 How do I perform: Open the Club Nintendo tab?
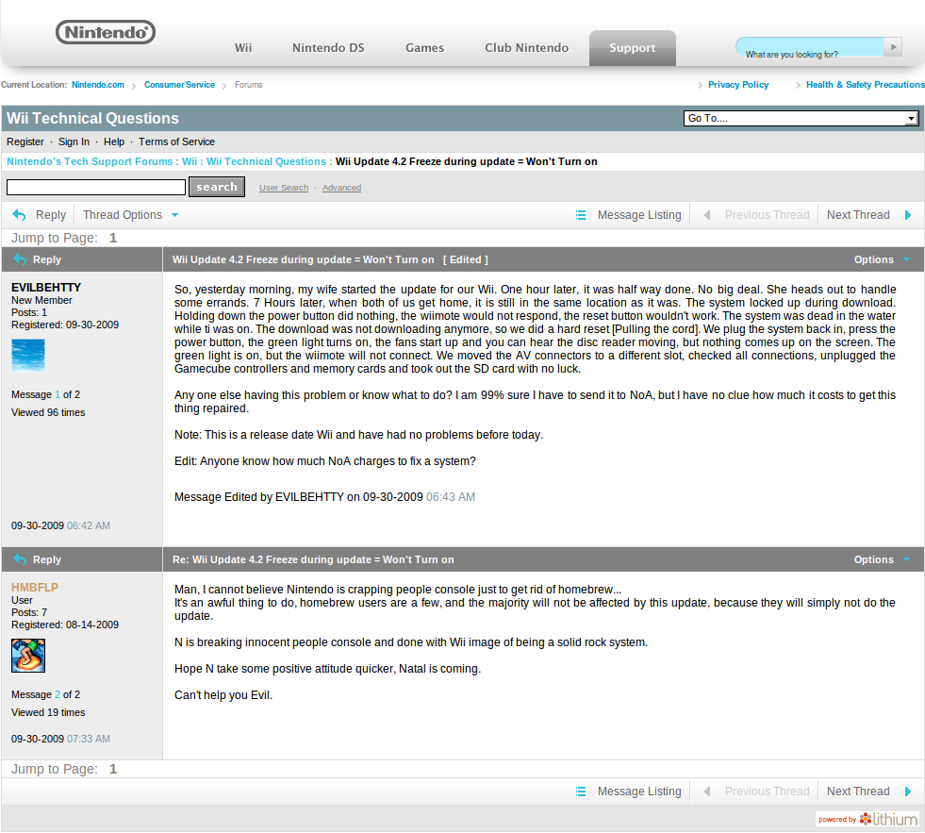[527, 48]
